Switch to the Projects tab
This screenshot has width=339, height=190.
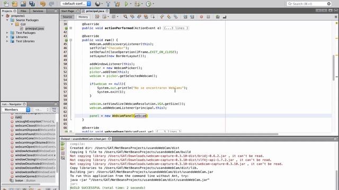8,11
